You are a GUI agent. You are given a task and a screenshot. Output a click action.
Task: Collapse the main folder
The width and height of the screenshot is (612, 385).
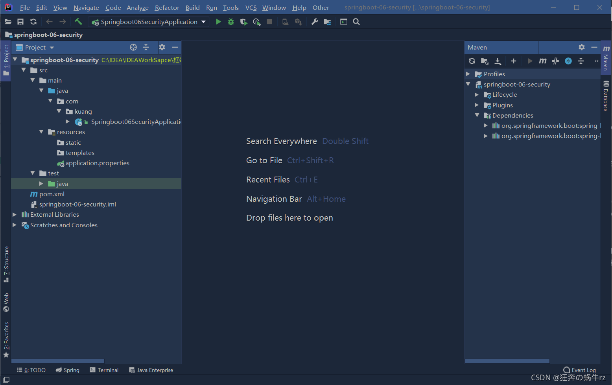[33, 80]
